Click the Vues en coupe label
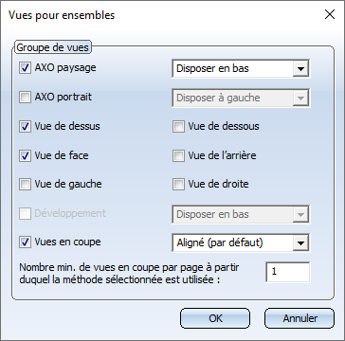This screenshot has height=341, width=345. 67,242
